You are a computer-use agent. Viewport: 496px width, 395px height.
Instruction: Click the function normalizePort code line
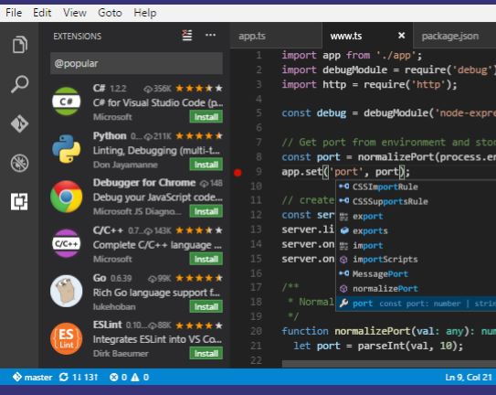[389, 331]
